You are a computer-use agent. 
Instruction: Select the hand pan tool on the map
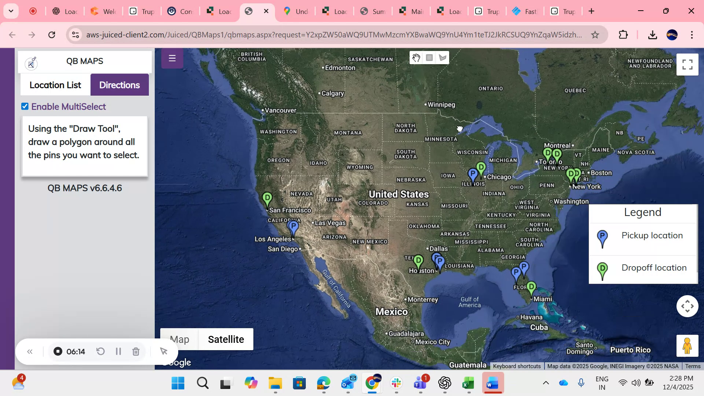coord(416,58)
